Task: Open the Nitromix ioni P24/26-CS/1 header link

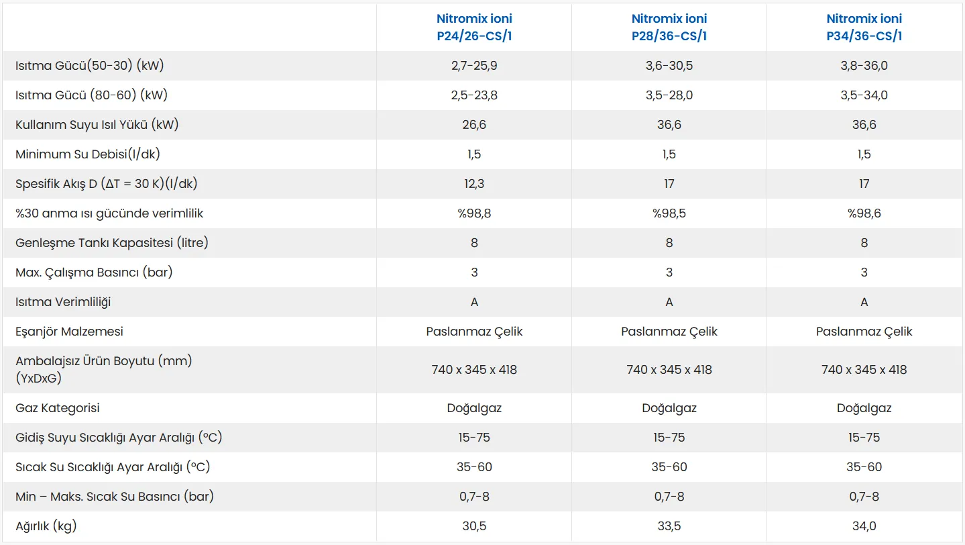Action: click(474, 27)
